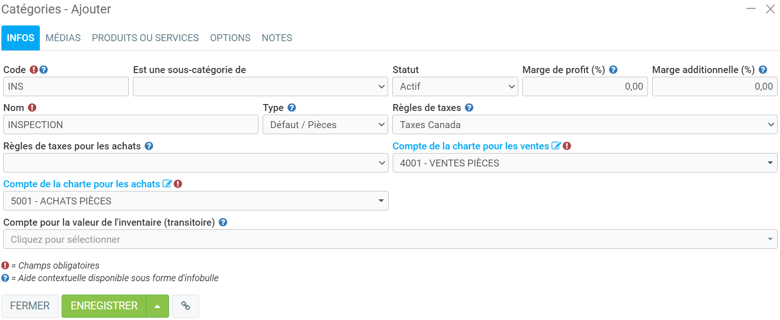Click the Enregistrer button

(104, 306)
